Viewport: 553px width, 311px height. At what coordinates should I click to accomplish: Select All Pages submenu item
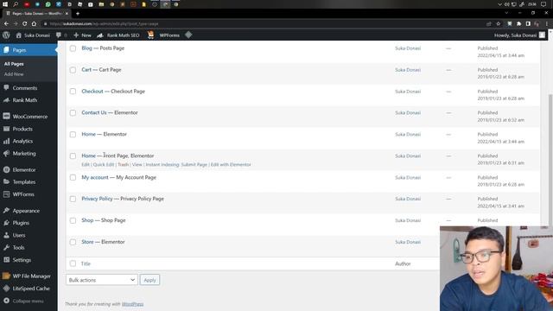14,64
